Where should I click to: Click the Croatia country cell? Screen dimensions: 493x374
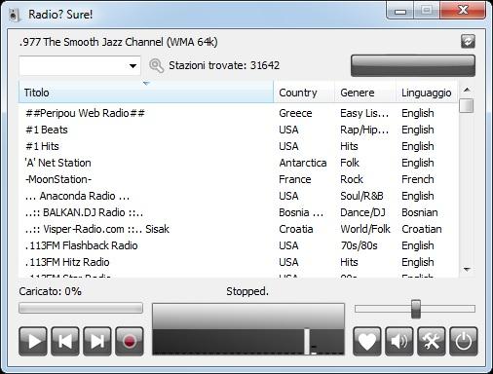296,229
